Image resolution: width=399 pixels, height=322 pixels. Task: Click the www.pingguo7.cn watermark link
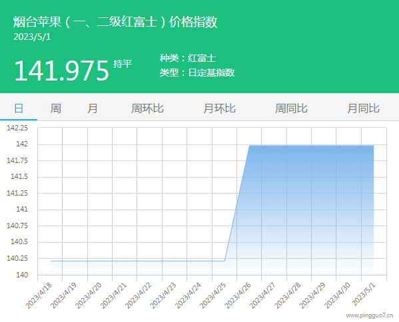click(x=370, y=315)
